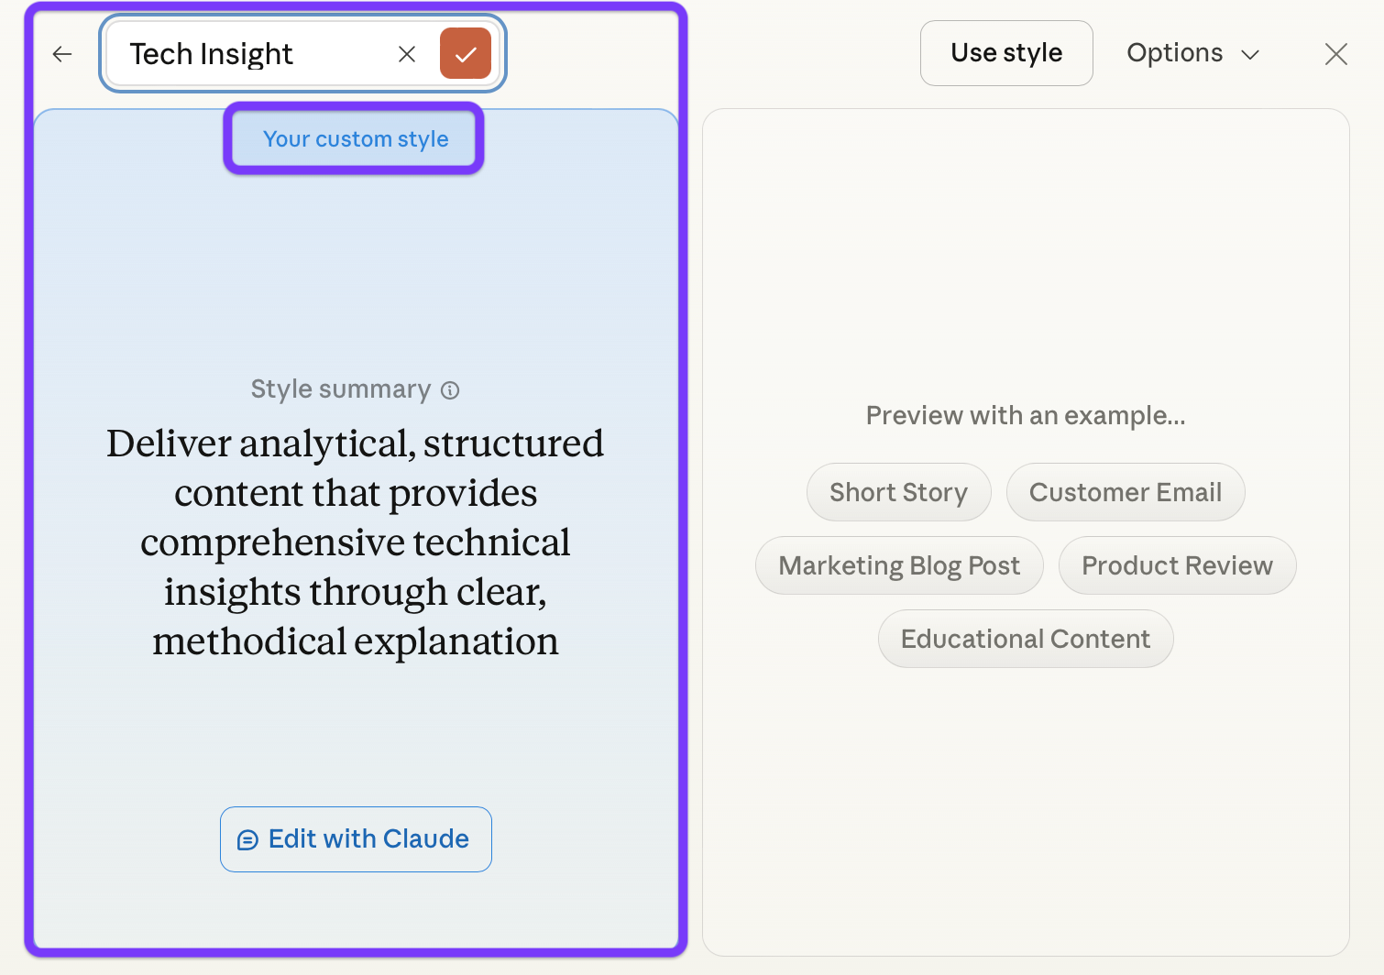1384x975 pixels.
Task: Click the chat icon in Edit with Claude
Action: (247, 839)
